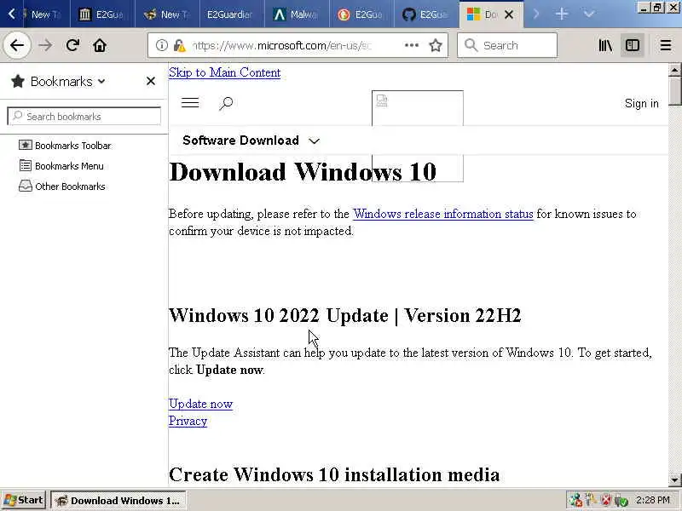Image resolution: width=682 pixels, height=511 pixels.
Task: Open a new tab with plus
Action: (562, 14)
